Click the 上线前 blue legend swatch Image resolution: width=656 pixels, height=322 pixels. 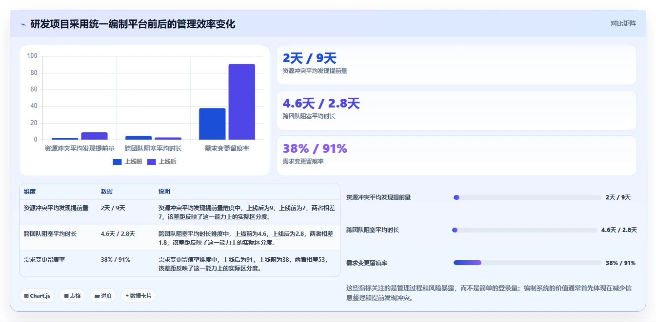[117, 162]
